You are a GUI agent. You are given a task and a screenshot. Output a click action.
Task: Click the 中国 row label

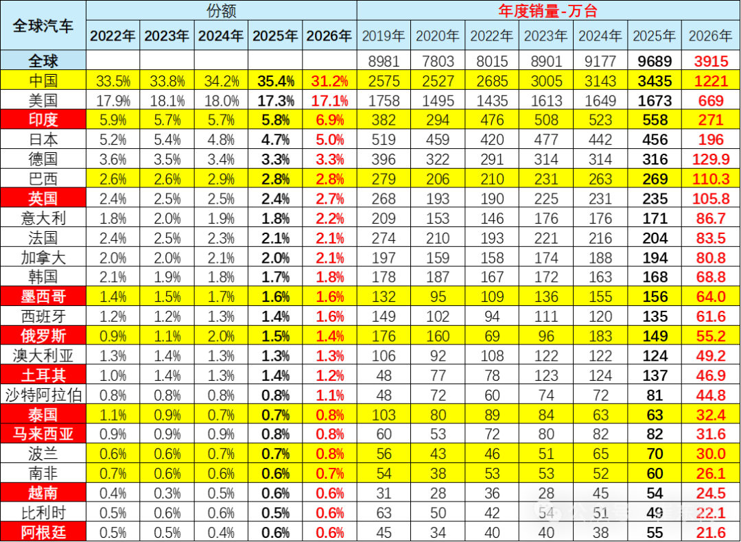(43, 80)
